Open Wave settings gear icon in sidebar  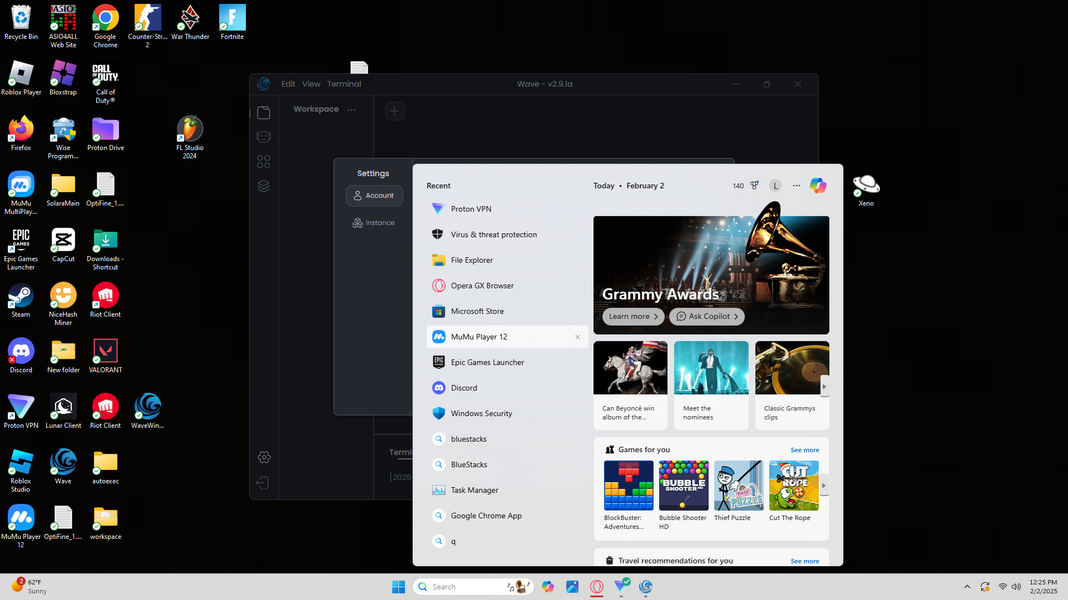(x=264, y=457)
